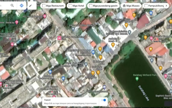Check the Pampublikong checkbox

[x=146, y=6]
